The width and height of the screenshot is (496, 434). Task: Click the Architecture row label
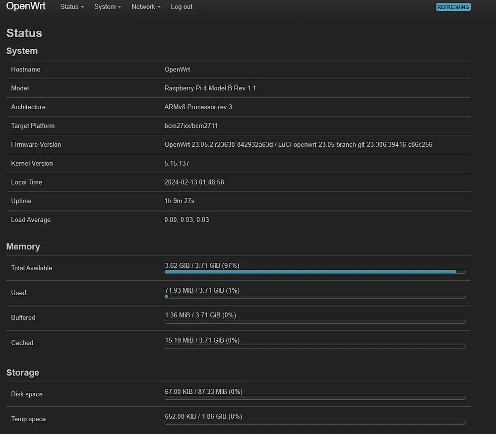pyautogui.click(x=28, y=107)
